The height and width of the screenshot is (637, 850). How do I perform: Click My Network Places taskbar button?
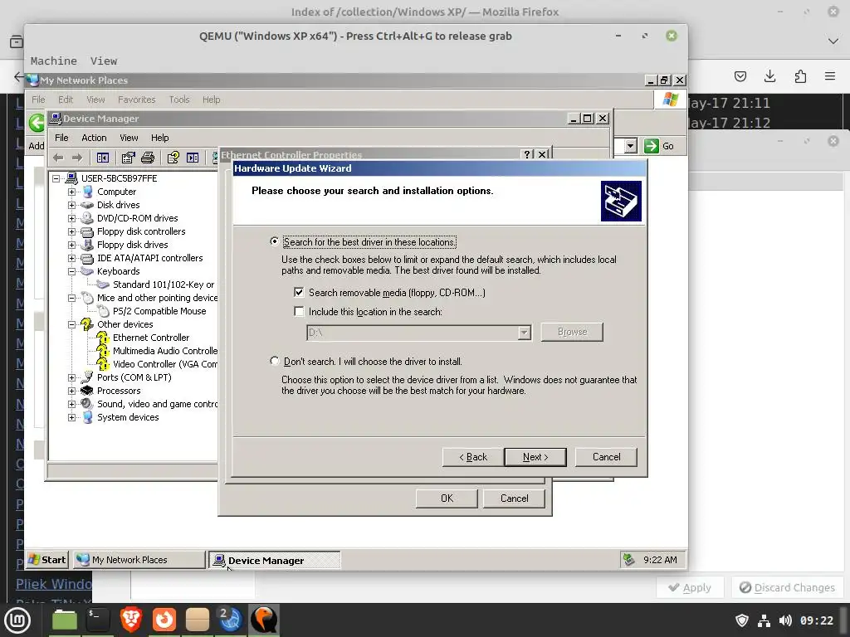click(139, 560)
